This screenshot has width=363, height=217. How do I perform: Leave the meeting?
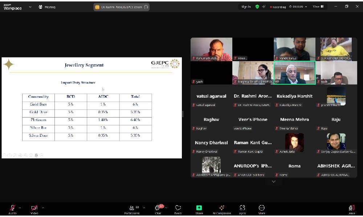351,208
